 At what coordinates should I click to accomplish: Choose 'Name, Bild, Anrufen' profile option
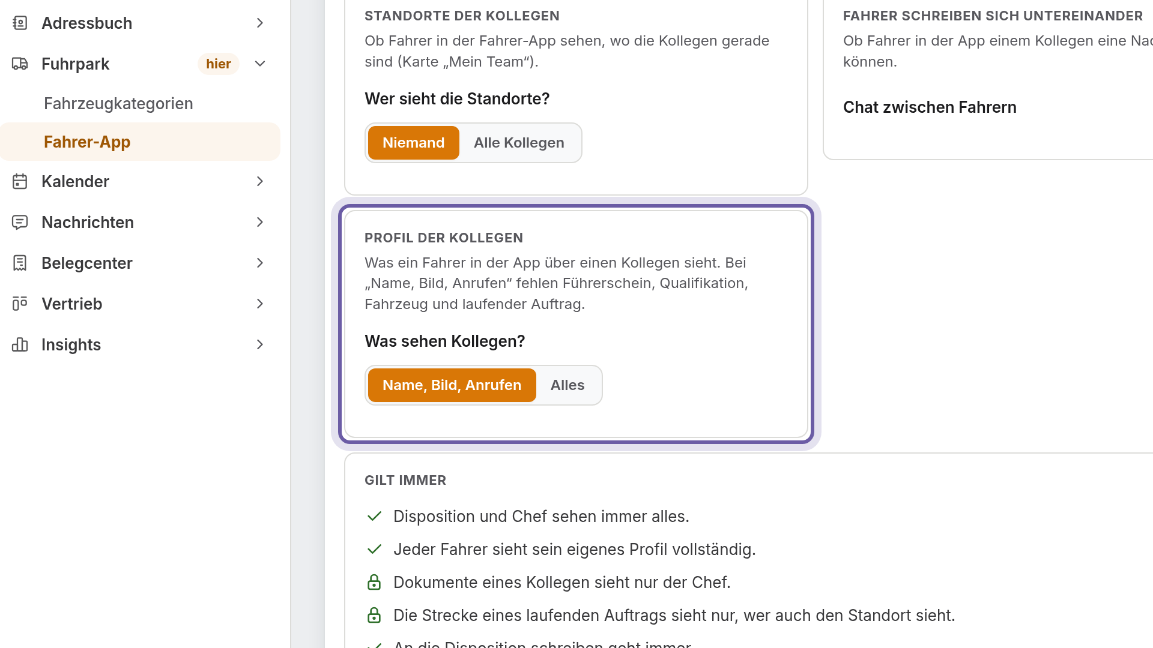point(452,385)
